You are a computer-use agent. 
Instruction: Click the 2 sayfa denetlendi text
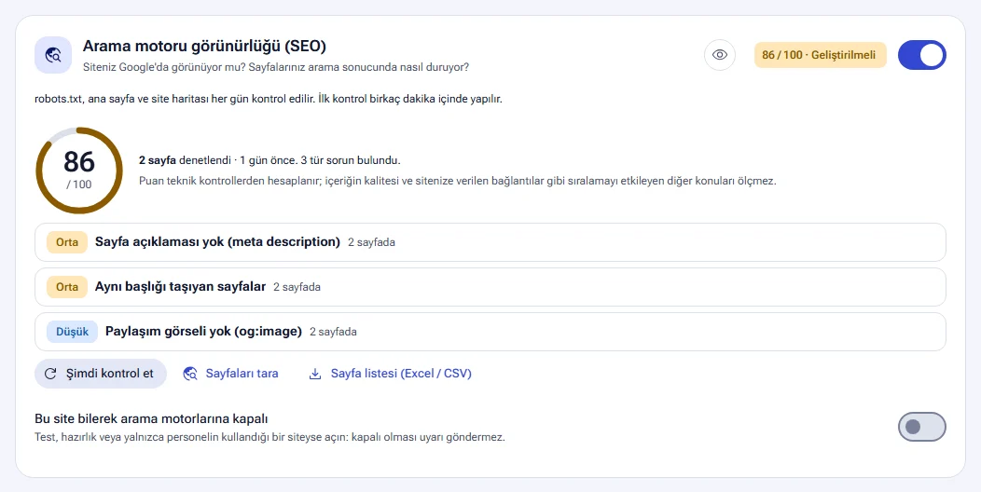(186, 160)
